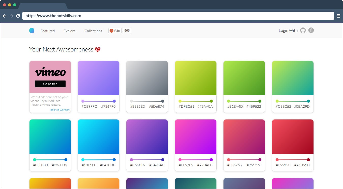Screen dimensions: 343x189
Task: Click the gradient bar under #FF57B9 card
Action: click(196, 160)
